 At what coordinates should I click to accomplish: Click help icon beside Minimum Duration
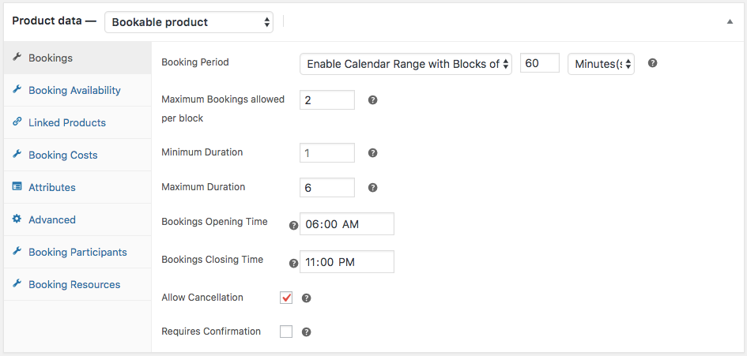tap(373, 153)
